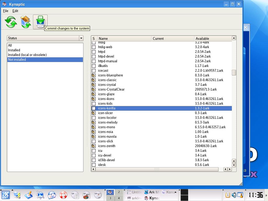Open the File menu
268x201 pixels.
6,11
